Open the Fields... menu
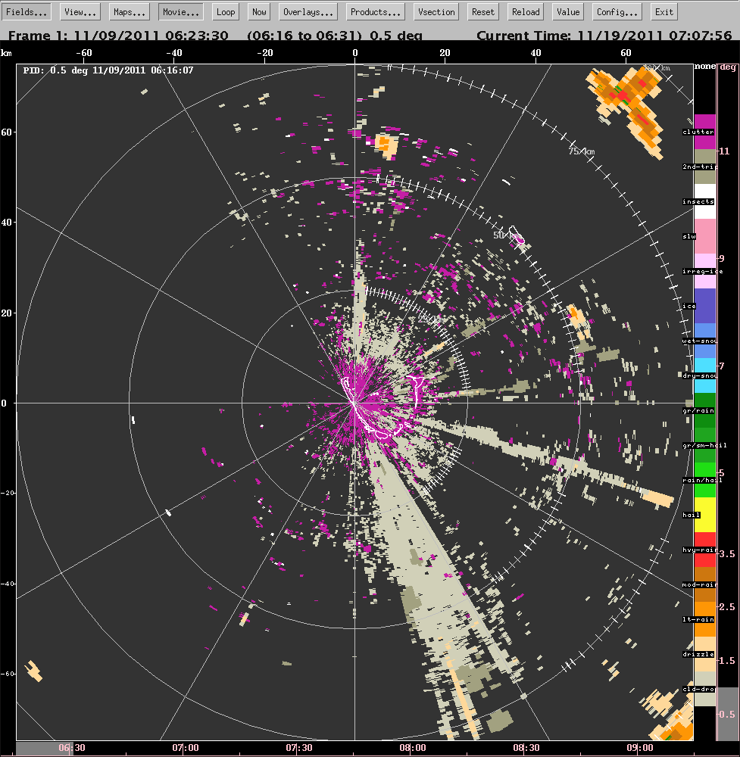The image size is (740, 757). [27, 12]
